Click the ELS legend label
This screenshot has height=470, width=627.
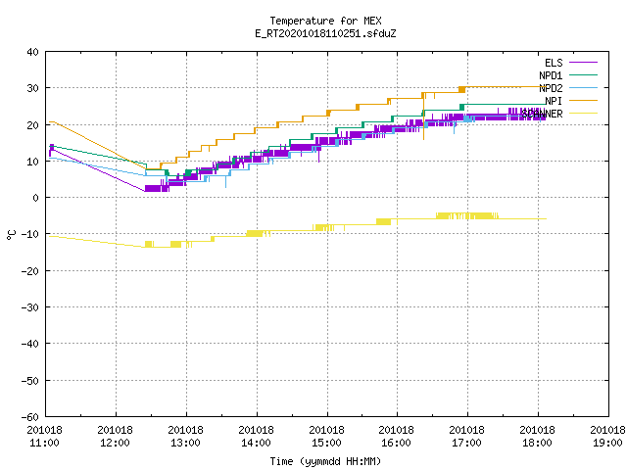[554, 63]
